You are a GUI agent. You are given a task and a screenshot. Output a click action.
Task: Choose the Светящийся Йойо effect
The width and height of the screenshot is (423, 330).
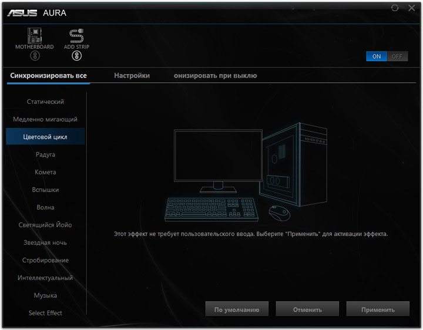(x=45, y=225)
